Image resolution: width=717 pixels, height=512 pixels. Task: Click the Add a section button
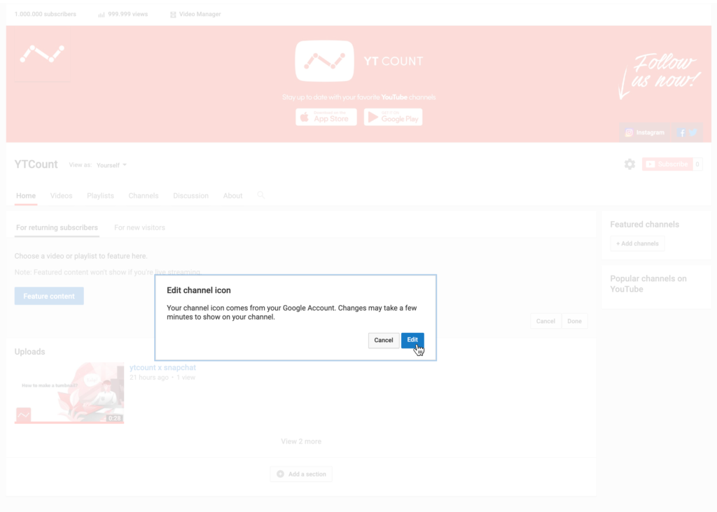tap(301, 474)
